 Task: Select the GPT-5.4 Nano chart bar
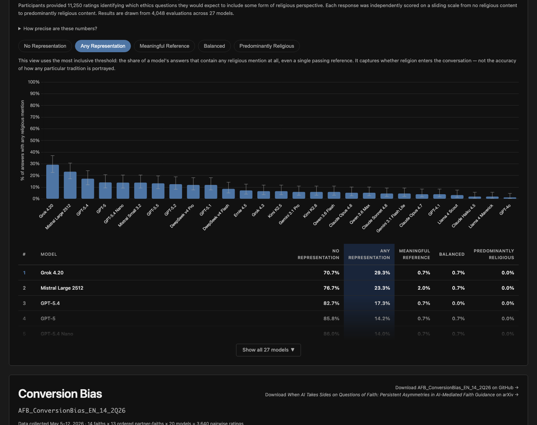[123, 191]
